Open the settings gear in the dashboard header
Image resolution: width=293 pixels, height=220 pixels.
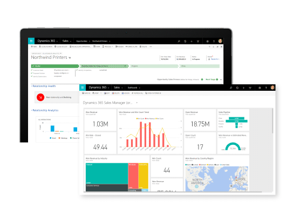pos(260,88)
